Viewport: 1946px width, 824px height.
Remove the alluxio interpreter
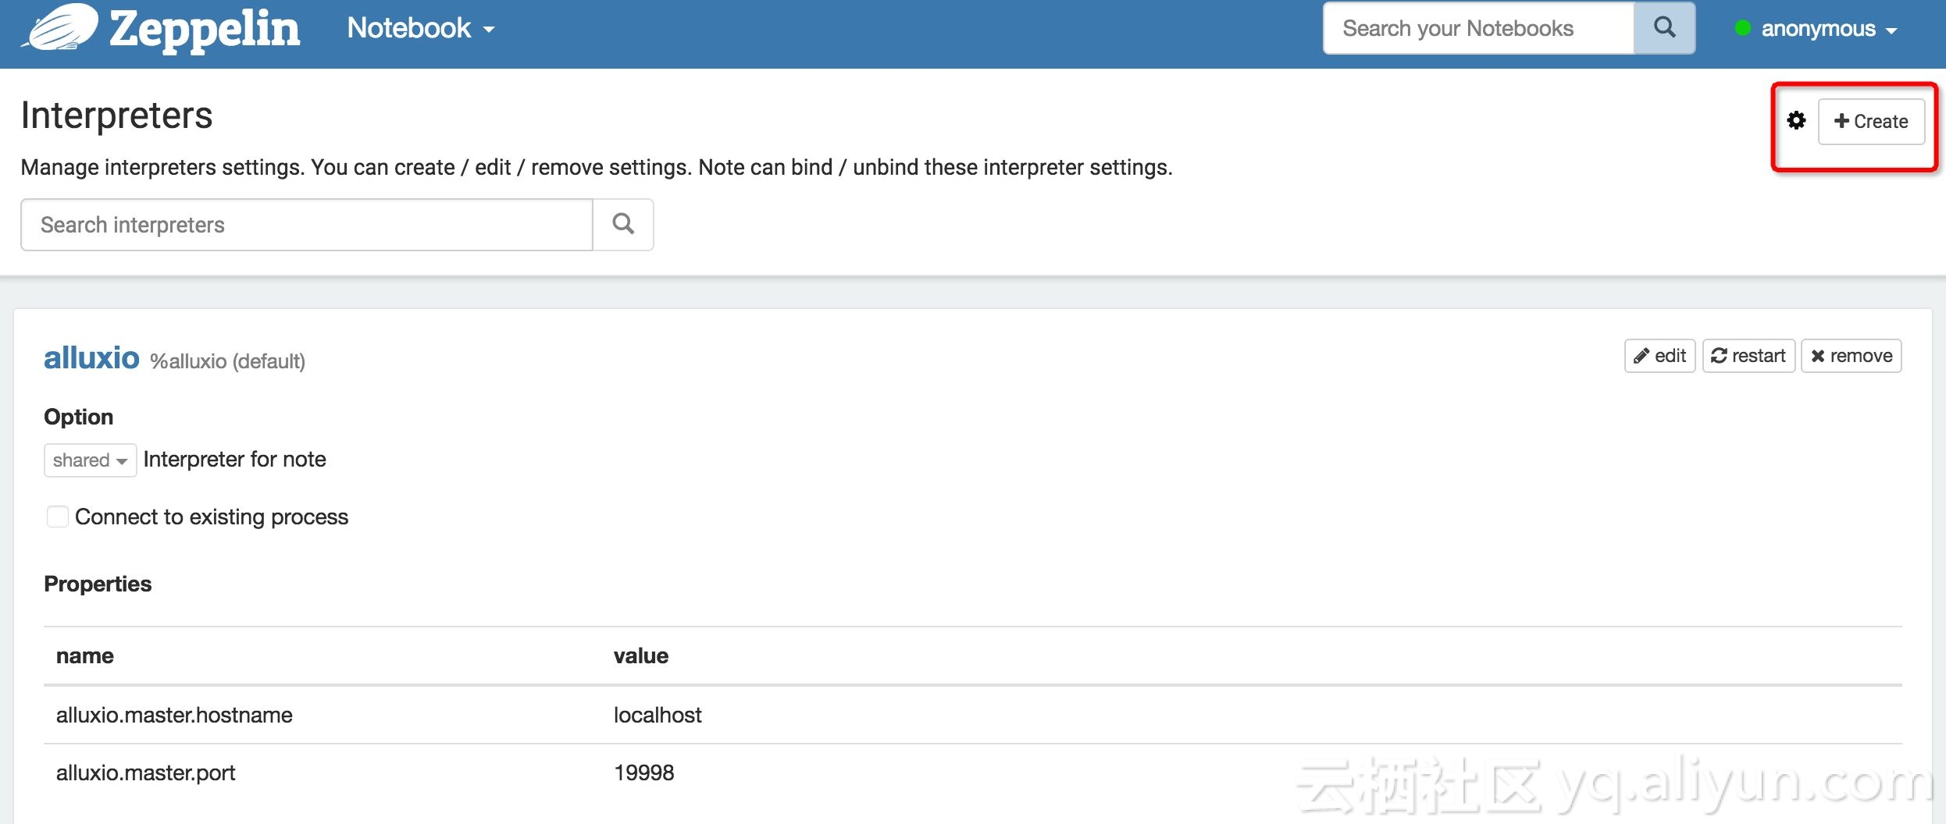(x=1851, y=356)
